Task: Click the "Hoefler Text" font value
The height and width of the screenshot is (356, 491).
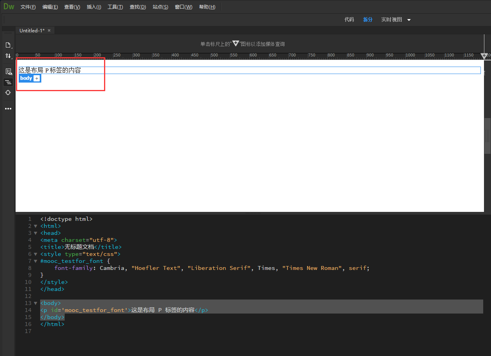Action: click(x=156, y=268)
